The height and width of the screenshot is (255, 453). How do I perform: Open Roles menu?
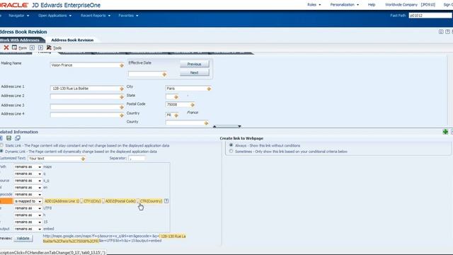pyautogui.click(x=314, y=5)
